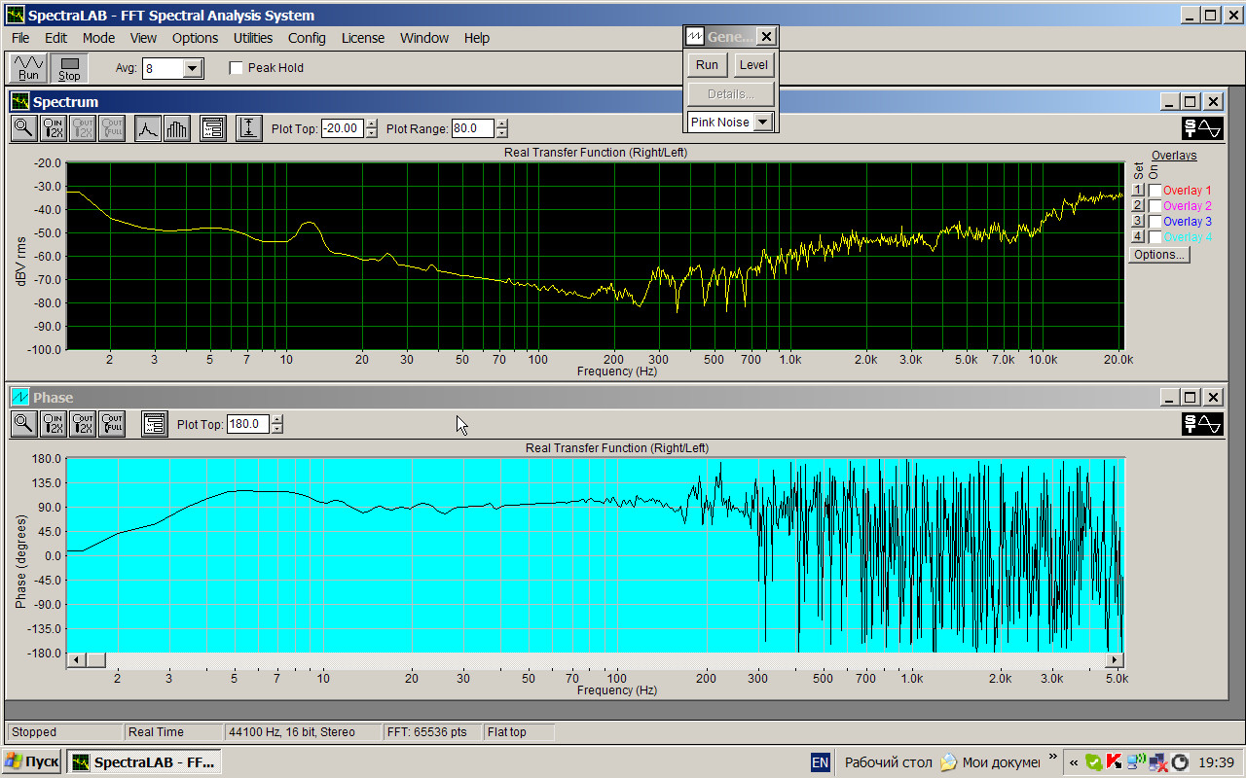The height and width of the screenshot is (778, 1246).
Task: Enable the Peak Hold checkbox
Action: 236,68
